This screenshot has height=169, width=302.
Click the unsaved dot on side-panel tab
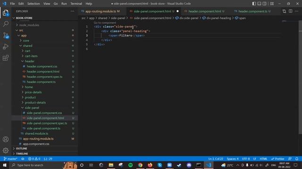click(x=177, y=11)
